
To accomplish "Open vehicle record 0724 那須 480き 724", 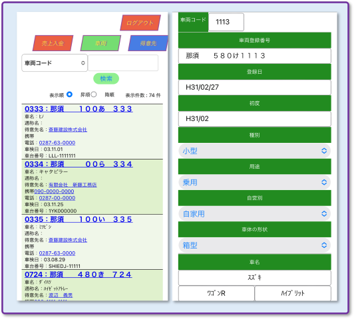I will tap(78, 274).
